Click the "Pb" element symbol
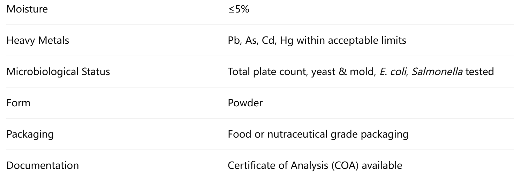 pyautogui.click(x=233, y=41)
